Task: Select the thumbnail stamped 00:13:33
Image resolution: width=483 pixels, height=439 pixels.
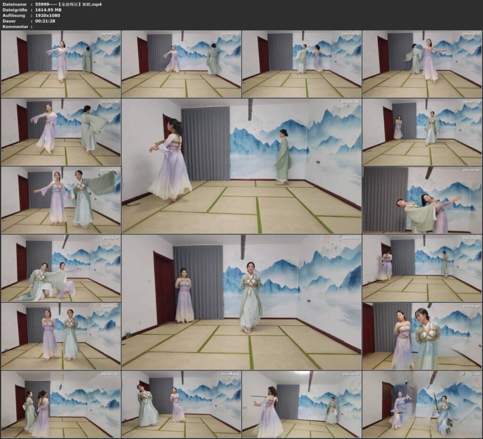Action: click(422, 268)
